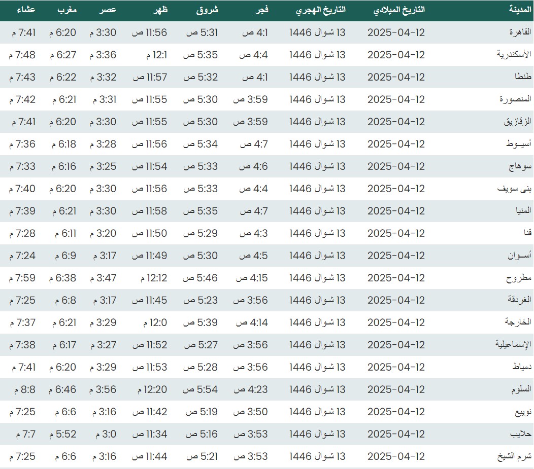534x469 pixels.
Task: Click حلايب's Maghrib time 5:52 م
Action: click(x=62, y=434)
